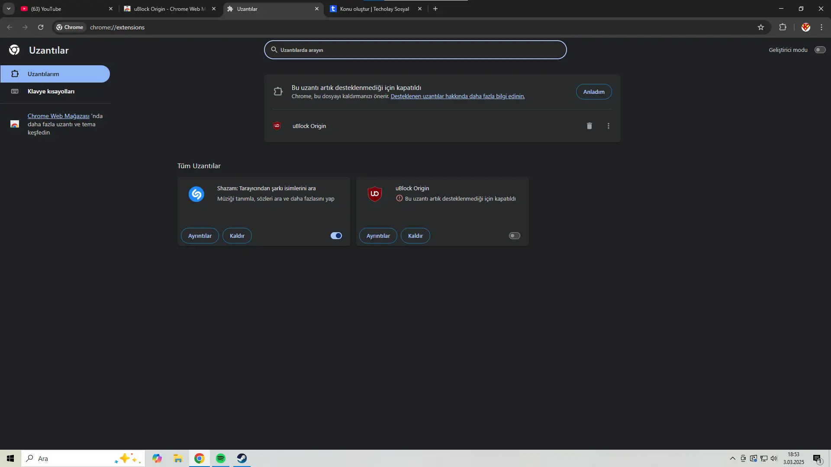Open the Windows Start menu
This screenshot has width=831, height=467.
pyautogui.click(x=10, y=458)
